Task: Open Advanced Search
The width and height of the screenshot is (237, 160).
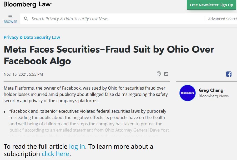Action: coord(223,19)
